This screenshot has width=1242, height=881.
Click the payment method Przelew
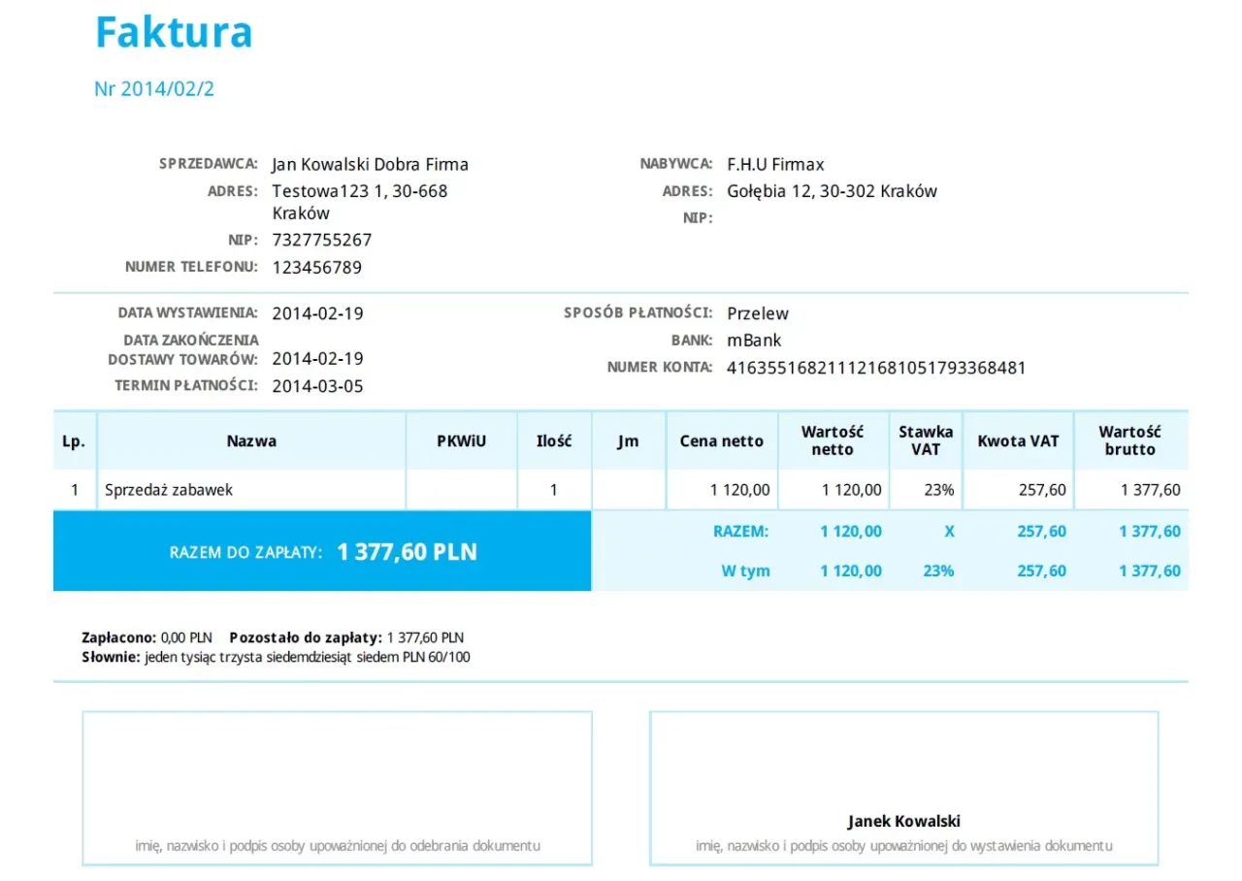click(758, 313)
